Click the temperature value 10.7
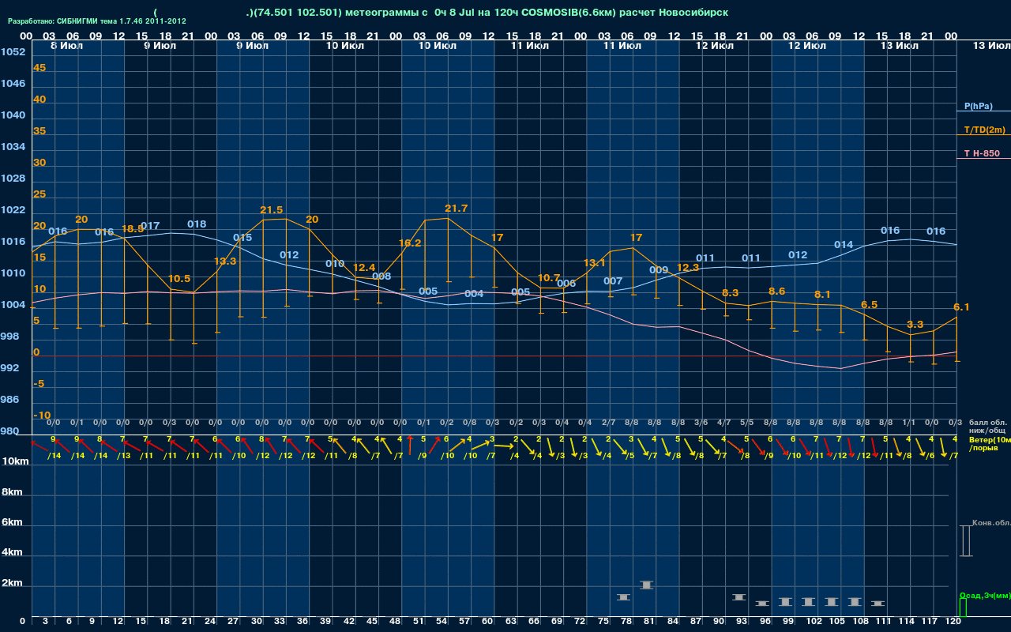 click(x=549, y=278)
